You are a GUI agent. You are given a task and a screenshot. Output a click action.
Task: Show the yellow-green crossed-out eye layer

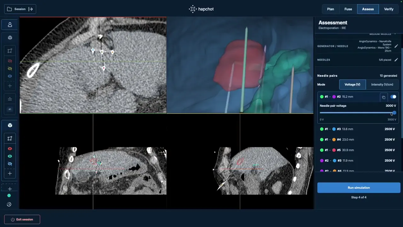[10, 68]
